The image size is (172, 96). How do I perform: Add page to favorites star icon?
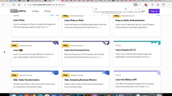[x=140, y=5]
